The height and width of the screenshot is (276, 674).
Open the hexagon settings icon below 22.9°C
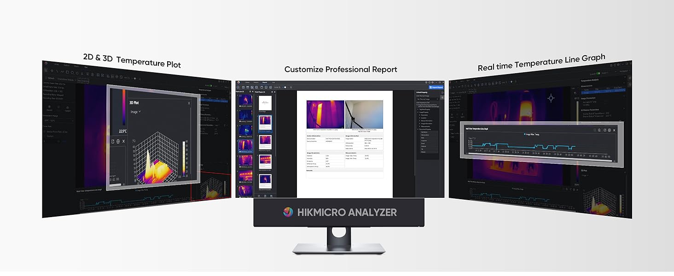(x=118, y=141)
